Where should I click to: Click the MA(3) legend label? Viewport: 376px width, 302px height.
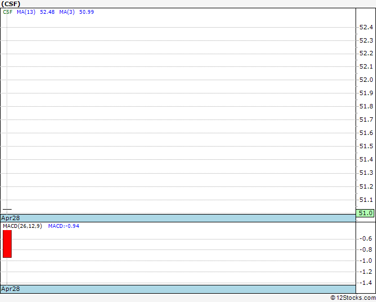tap(67, 12)
